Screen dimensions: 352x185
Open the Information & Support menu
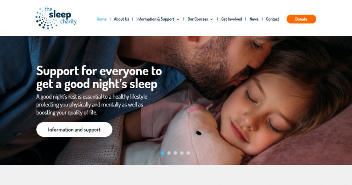tap(155, 19)
